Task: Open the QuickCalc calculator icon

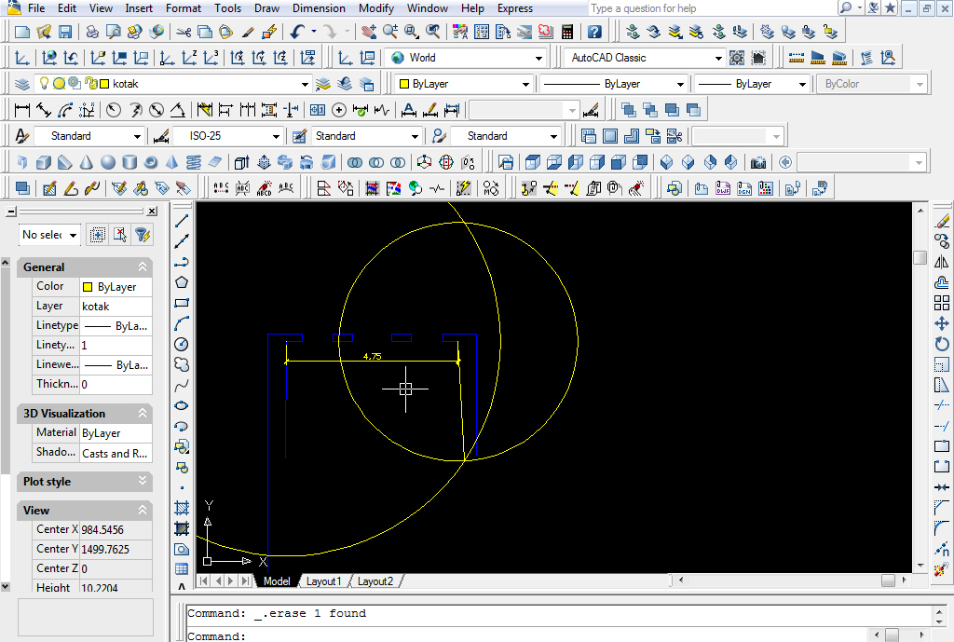Action: (x=567, y=32)
